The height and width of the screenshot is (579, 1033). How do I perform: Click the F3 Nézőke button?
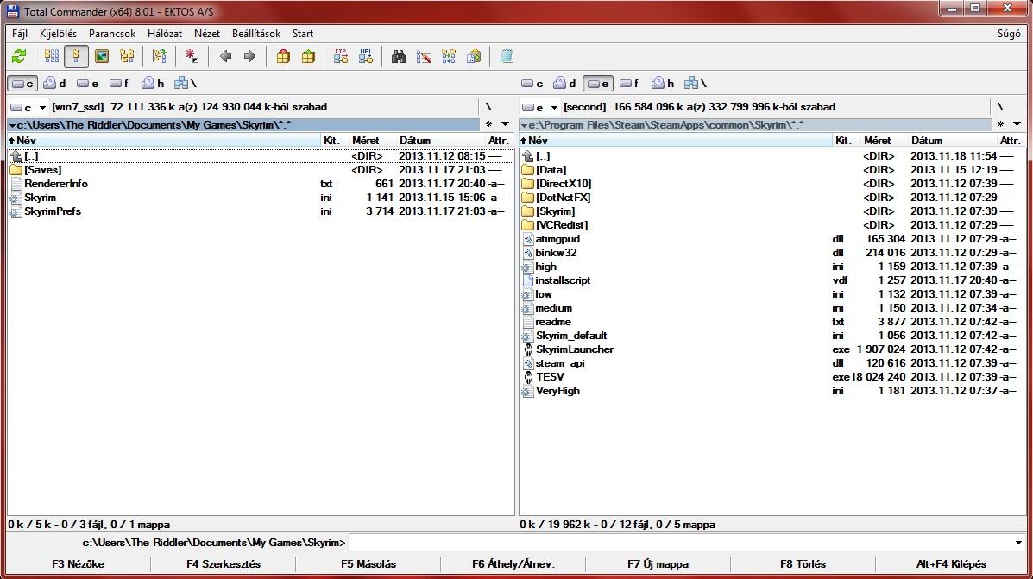[x=78, y=564]
